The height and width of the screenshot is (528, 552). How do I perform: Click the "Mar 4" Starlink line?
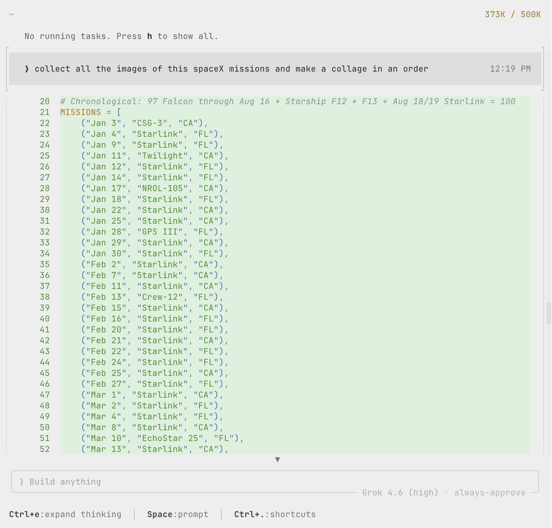pos(152,416)
